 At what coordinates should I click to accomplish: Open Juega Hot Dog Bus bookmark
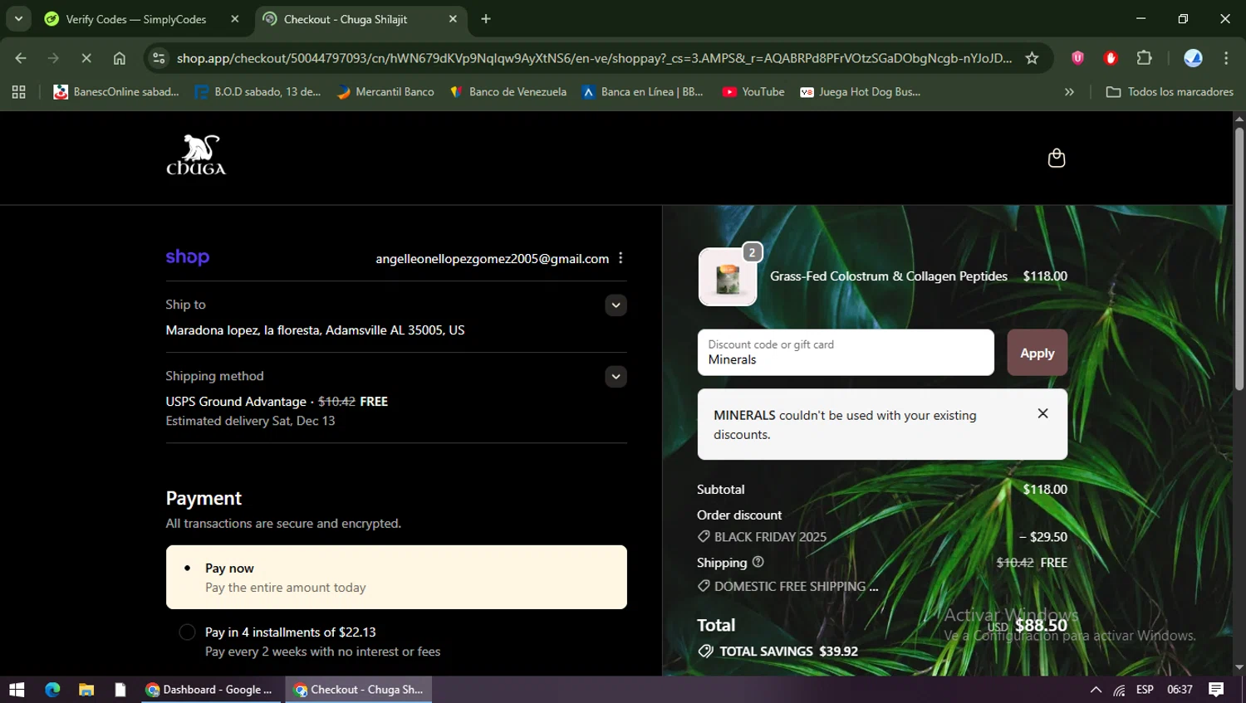tap(860, 92)
